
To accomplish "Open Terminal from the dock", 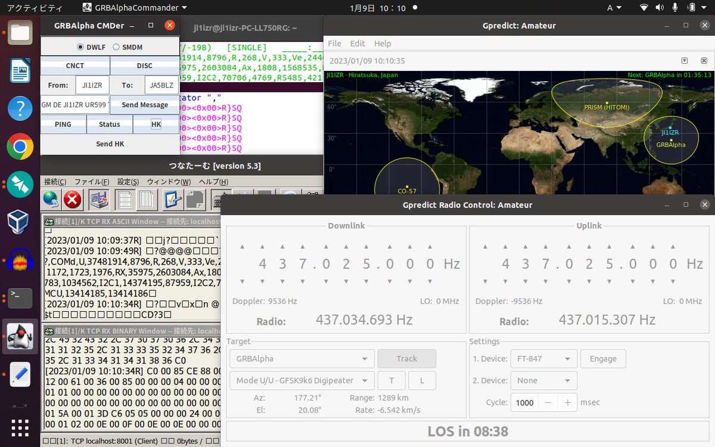I will click(x=21, y=299).
